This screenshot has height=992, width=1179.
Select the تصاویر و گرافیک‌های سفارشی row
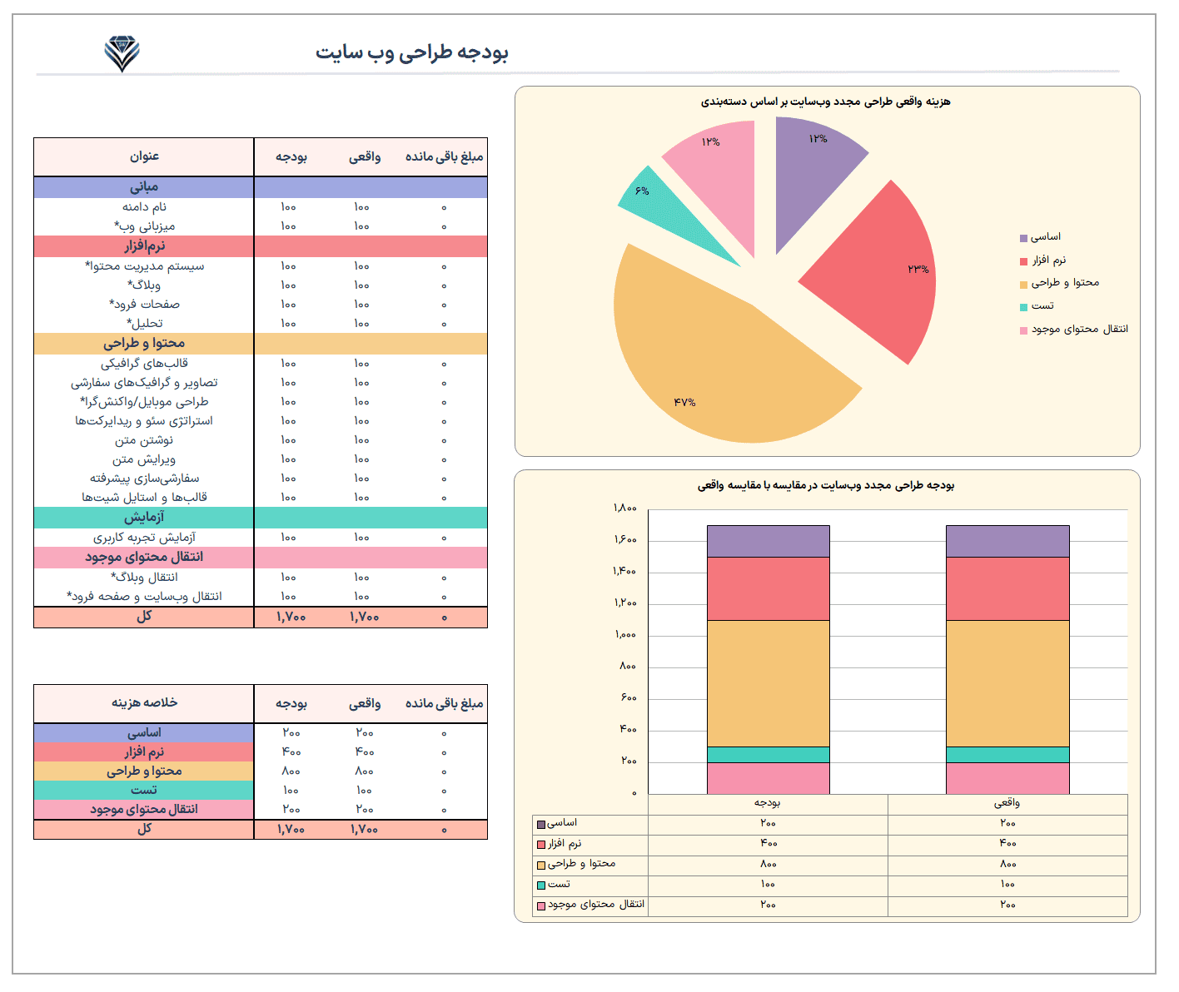pyautogui.click(x=261, y=382)
